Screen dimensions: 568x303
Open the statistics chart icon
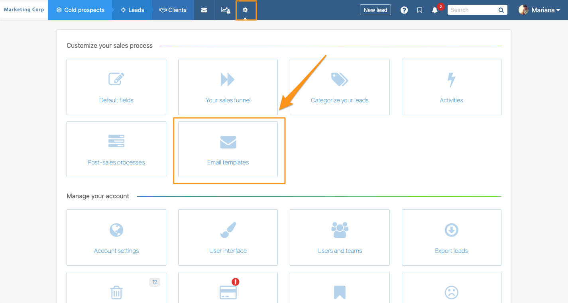[x=225, y=10]
